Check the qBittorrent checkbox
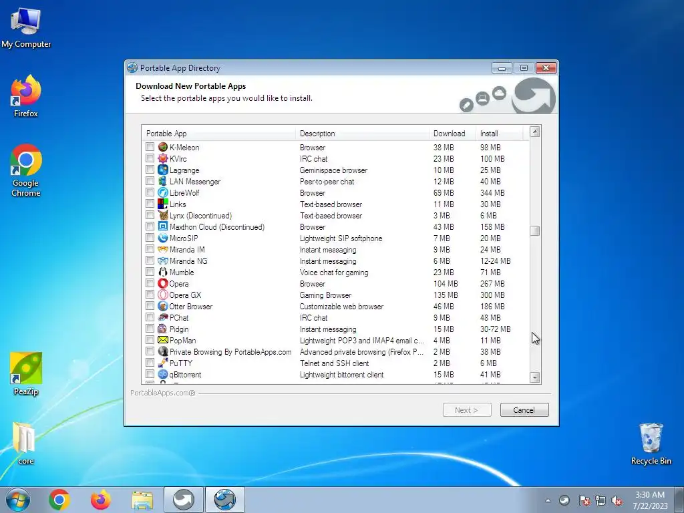 point(150,374)
